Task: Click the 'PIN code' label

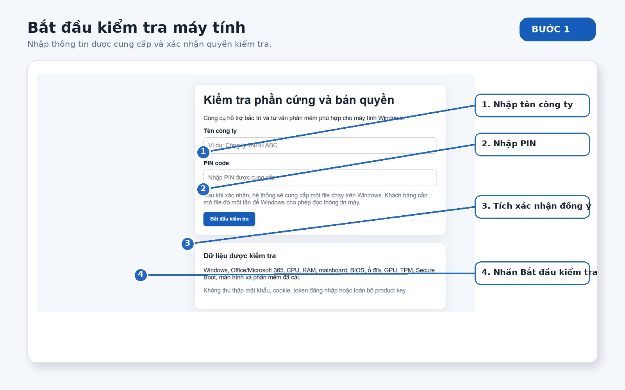Action: click(x=216, y=163)
